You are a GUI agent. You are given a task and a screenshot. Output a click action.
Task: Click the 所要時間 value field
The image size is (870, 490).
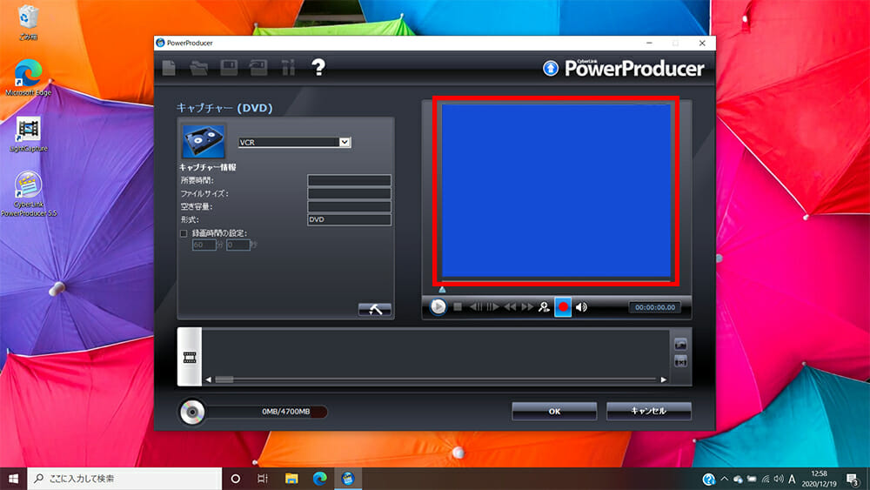click(x=349, y=180)
